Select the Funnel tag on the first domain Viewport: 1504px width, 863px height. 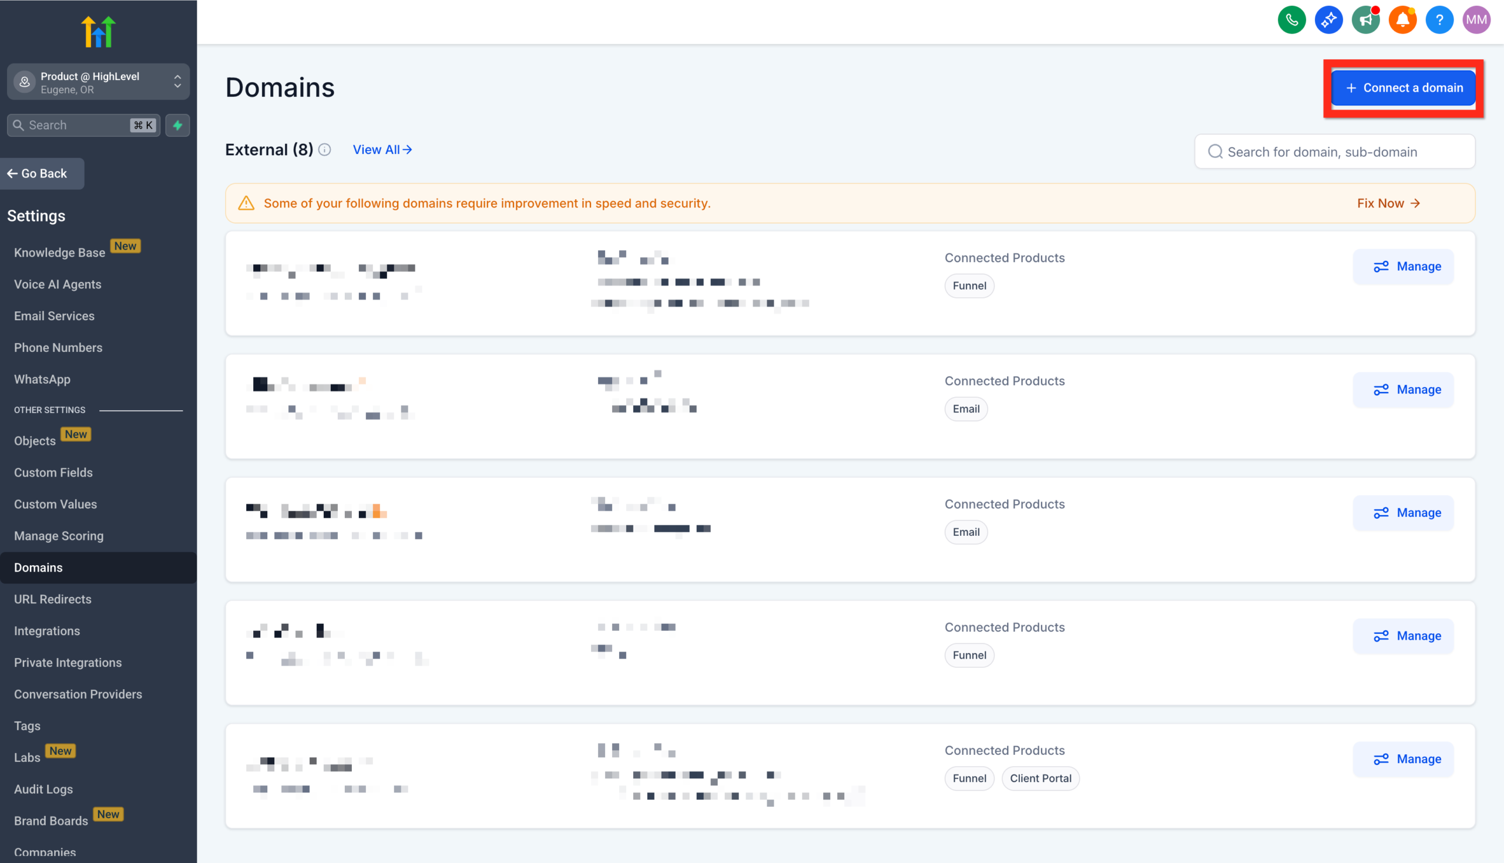tap(969, 286)
